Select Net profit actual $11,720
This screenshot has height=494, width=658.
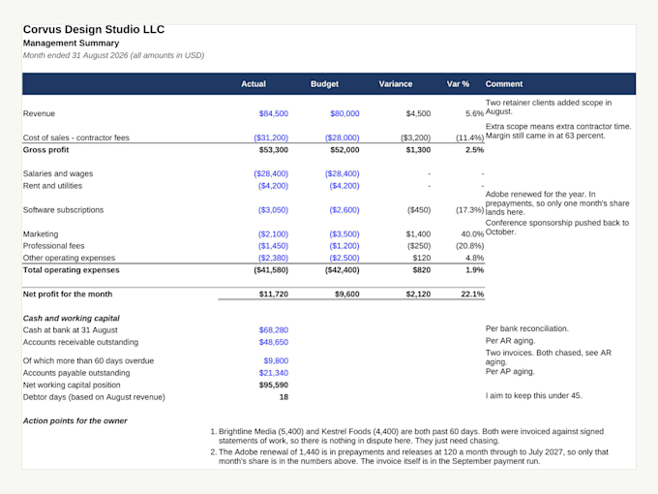(x=274, y=294)
